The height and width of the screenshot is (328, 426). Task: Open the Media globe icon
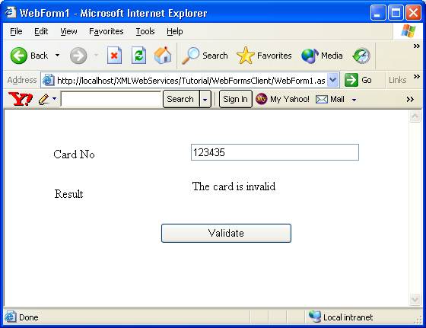pyautogui.click(x=310, y=56)
